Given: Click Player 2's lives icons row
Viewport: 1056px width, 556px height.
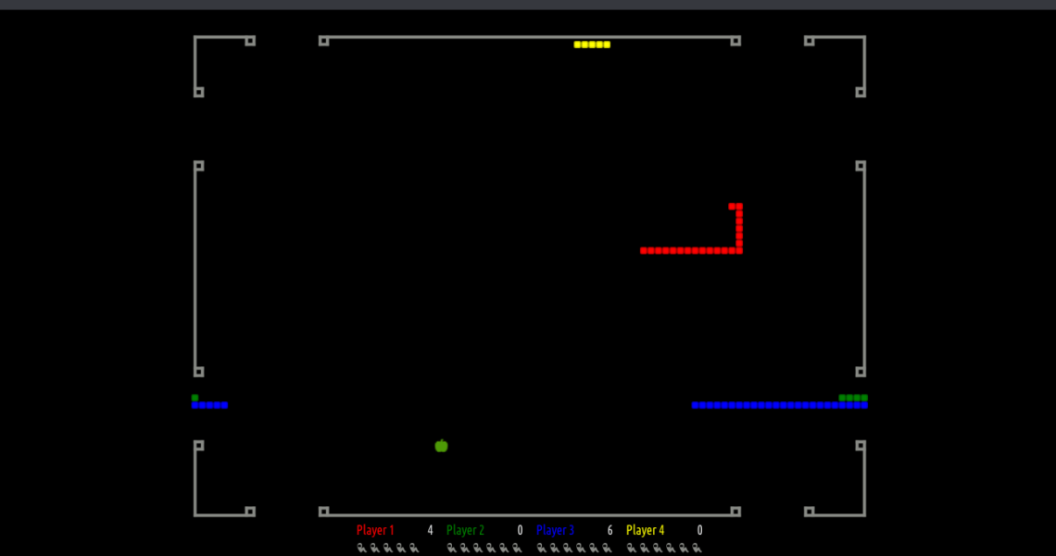Looking at the screenshot, I should (484, 549).
